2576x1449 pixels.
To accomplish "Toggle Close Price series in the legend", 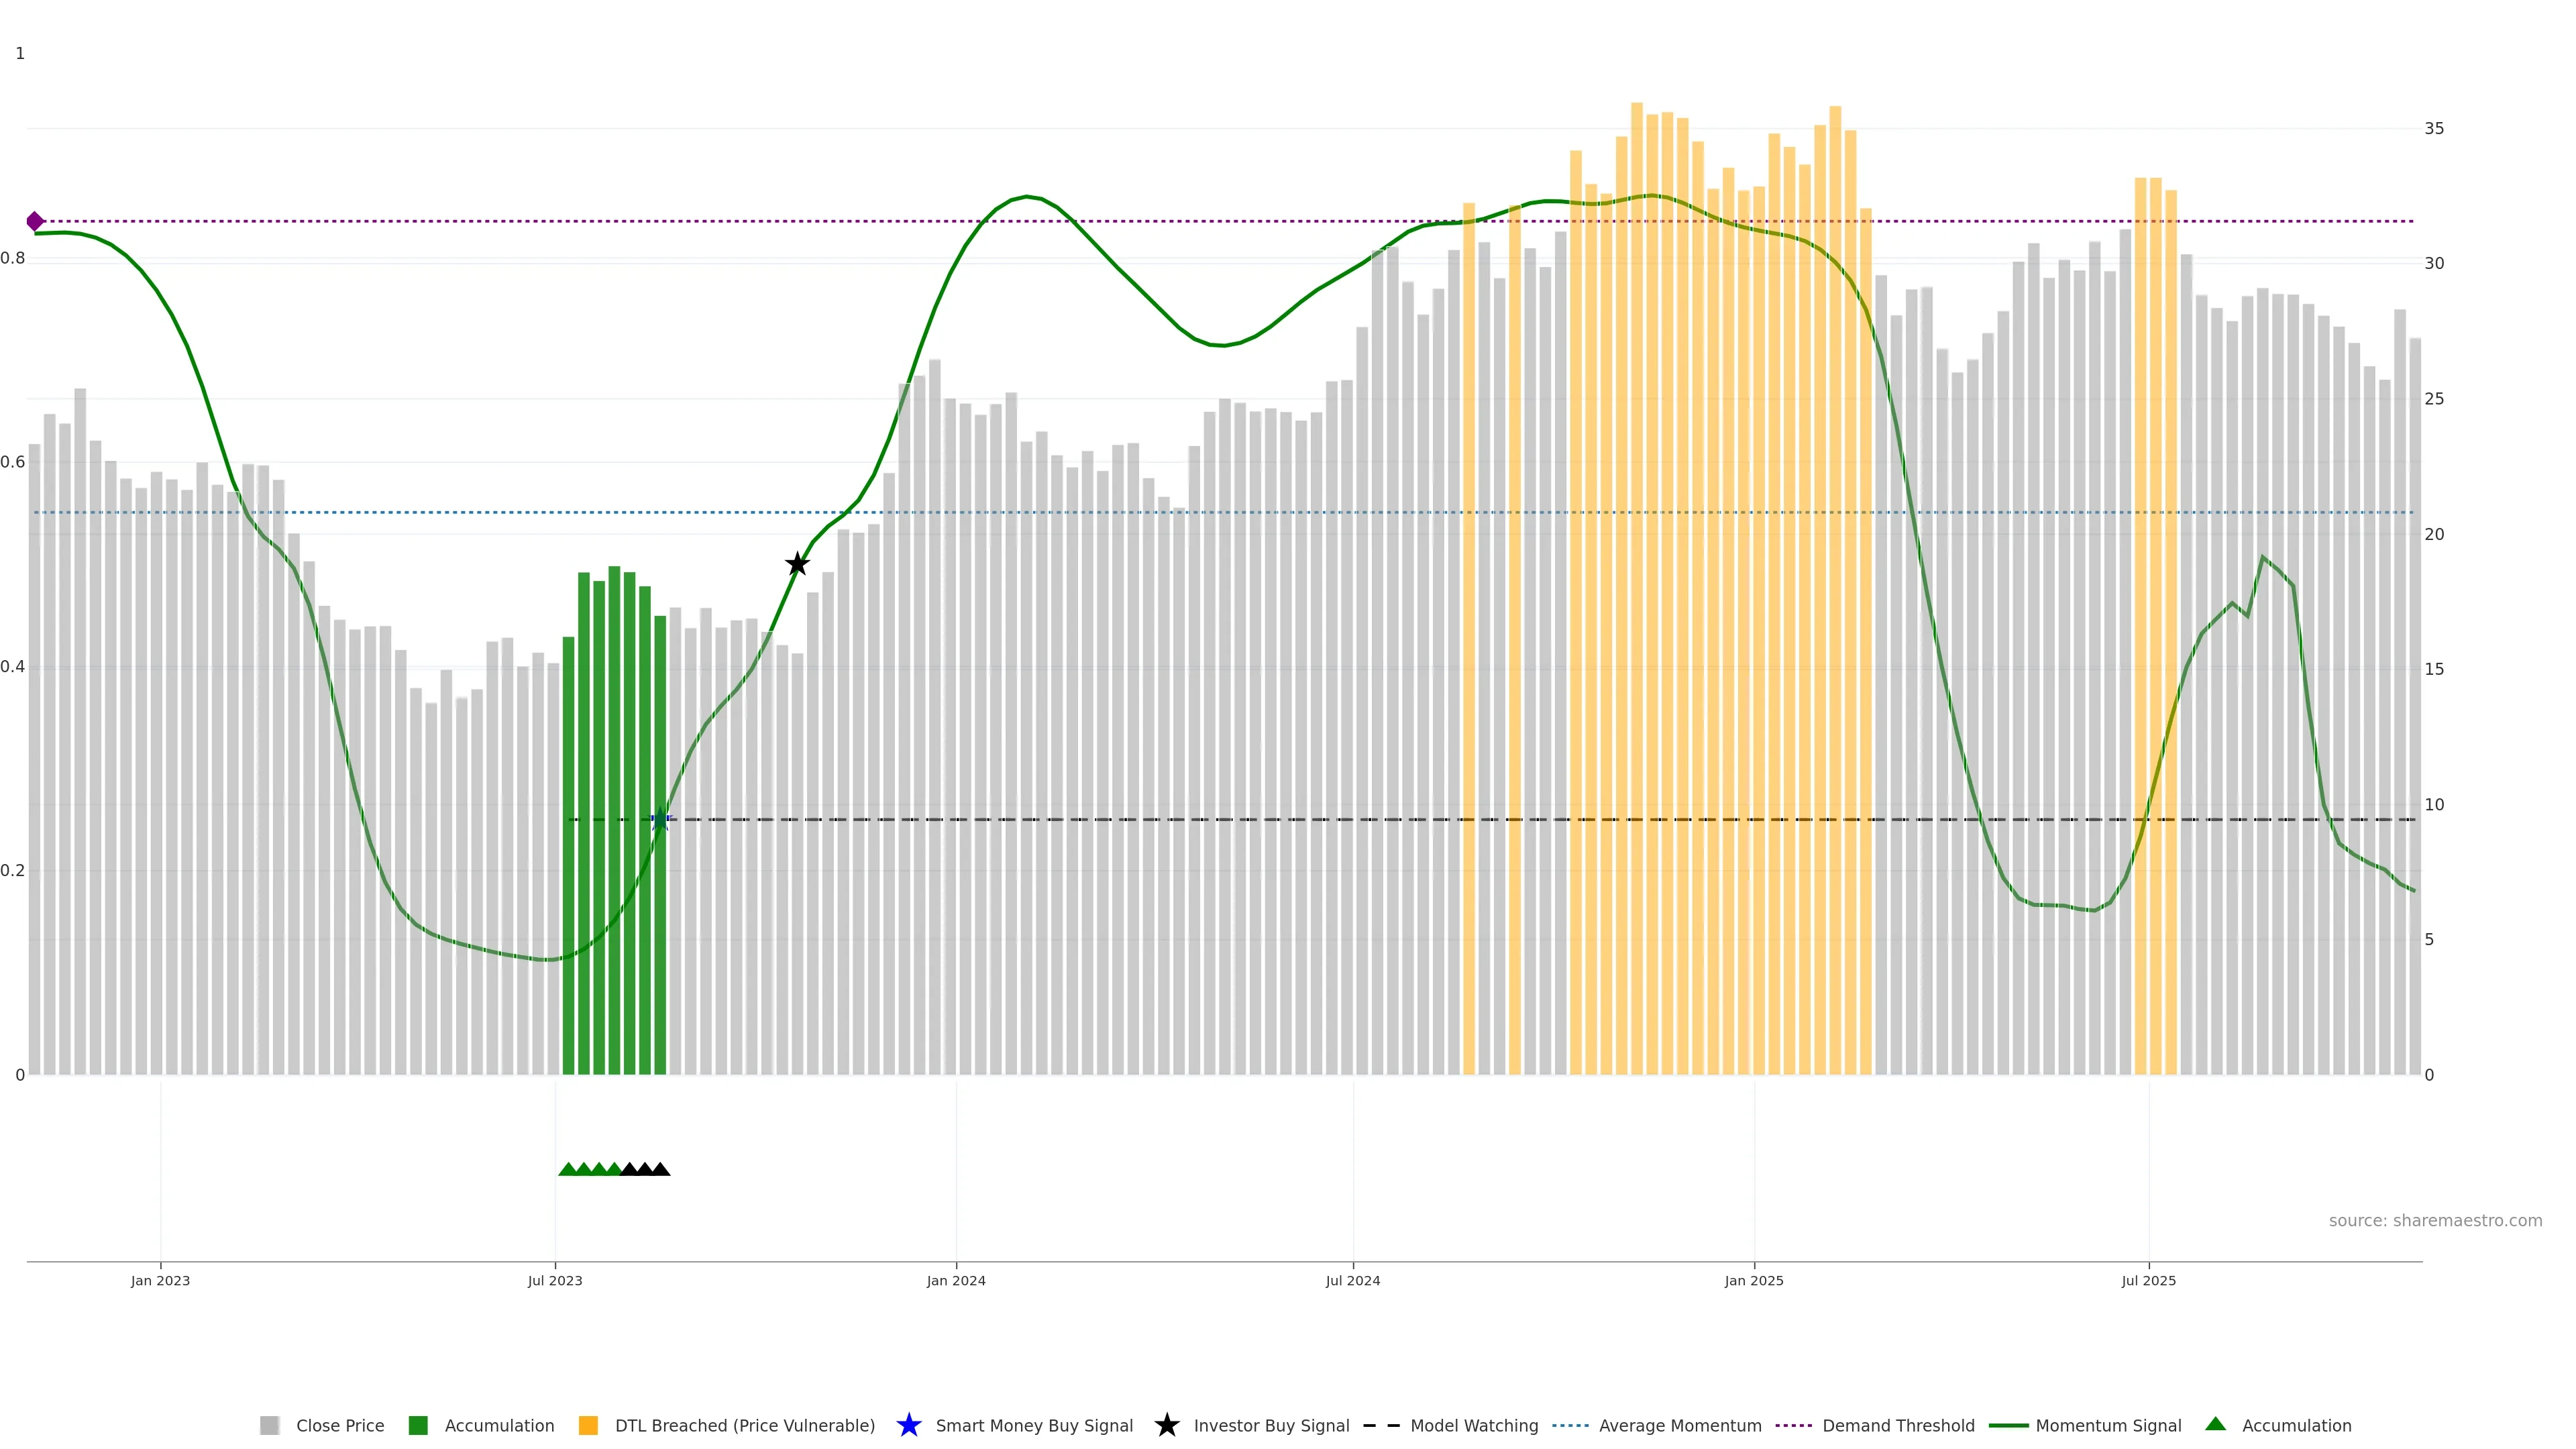I will 339,1426.
